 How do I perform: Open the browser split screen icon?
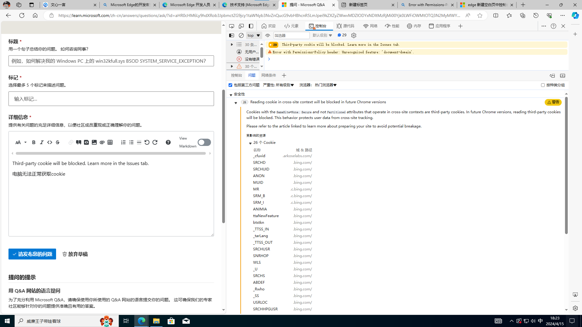(x=496, y=15)
